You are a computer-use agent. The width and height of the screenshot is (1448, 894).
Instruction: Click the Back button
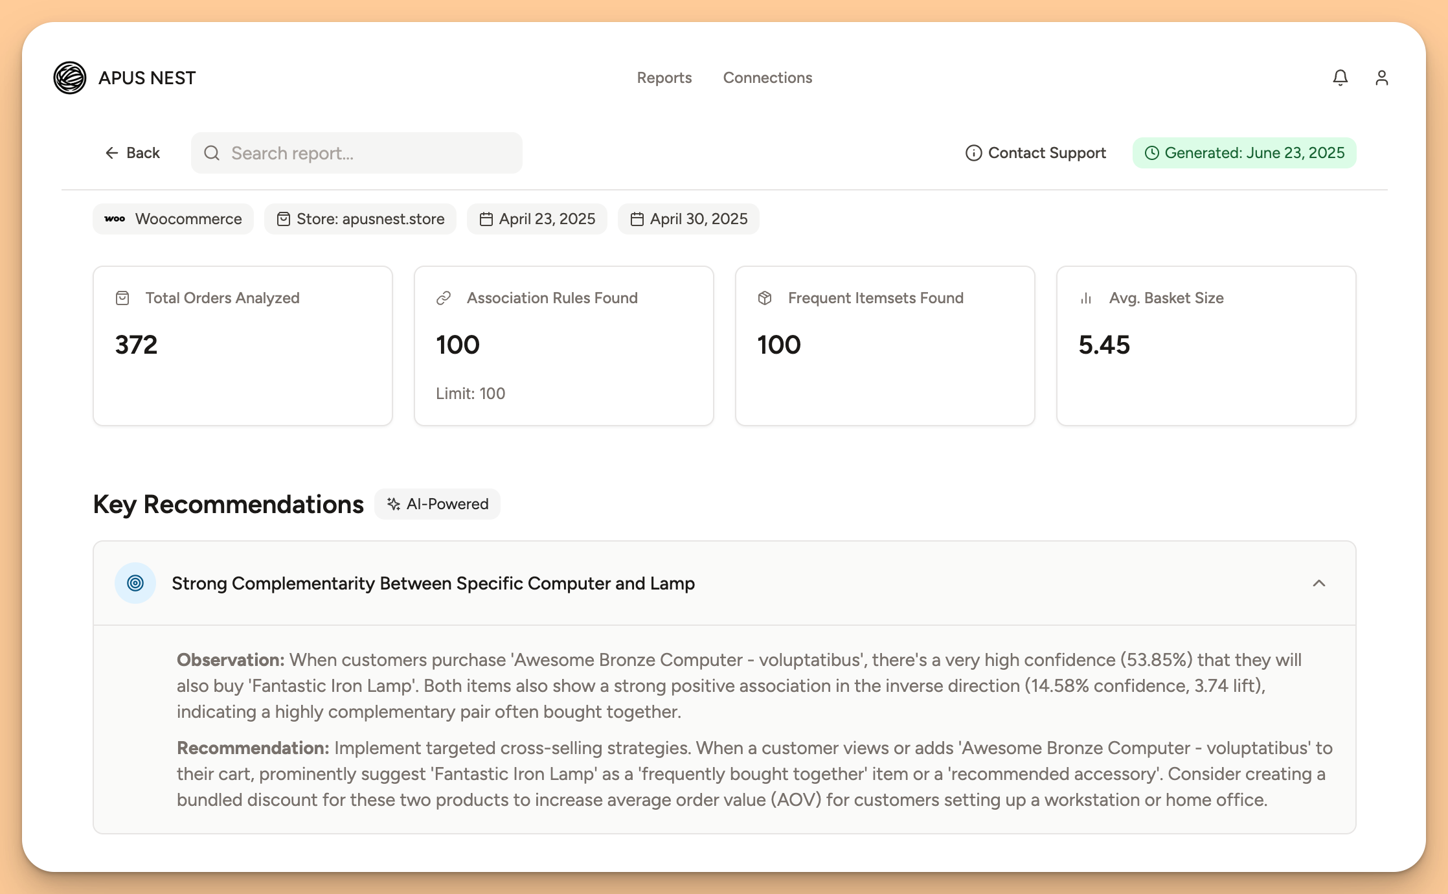click(x=131, y=153)
